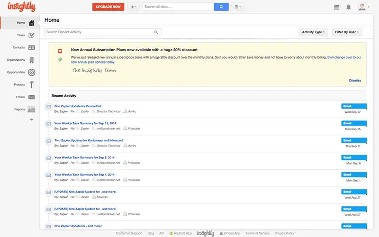Open the Home sidebar icon
The height and width of the screenshot is (237, 379).
click(x=31, y=23)
